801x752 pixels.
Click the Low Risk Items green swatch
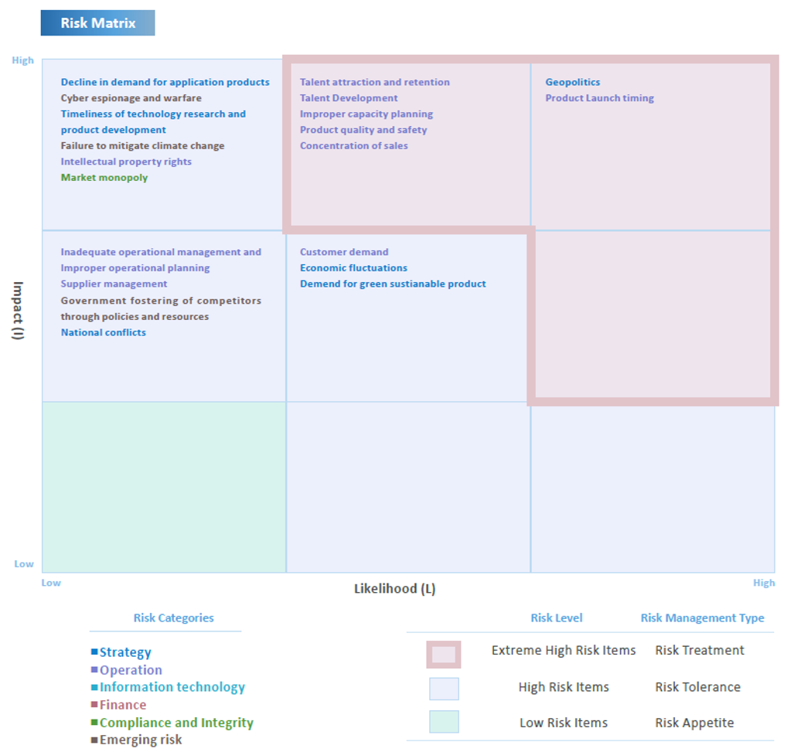point(444,722)
